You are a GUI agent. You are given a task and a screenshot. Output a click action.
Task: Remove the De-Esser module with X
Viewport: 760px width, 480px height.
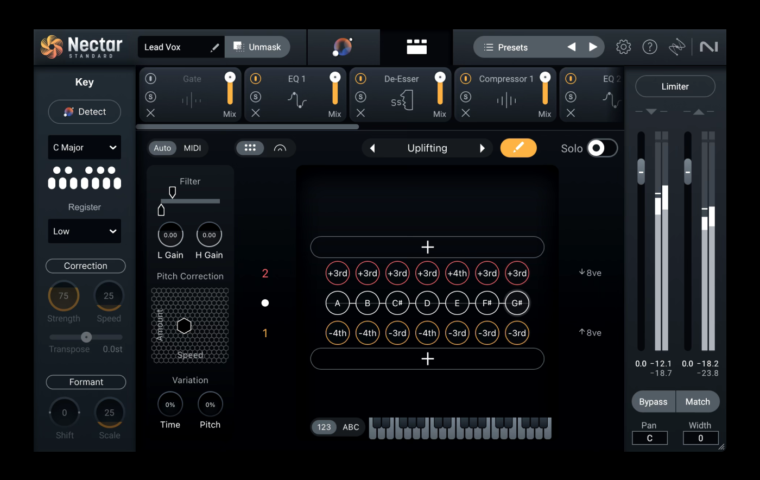[360, 113]
